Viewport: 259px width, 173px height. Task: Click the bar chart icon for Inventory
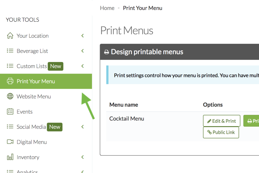[x=10, y=157]
